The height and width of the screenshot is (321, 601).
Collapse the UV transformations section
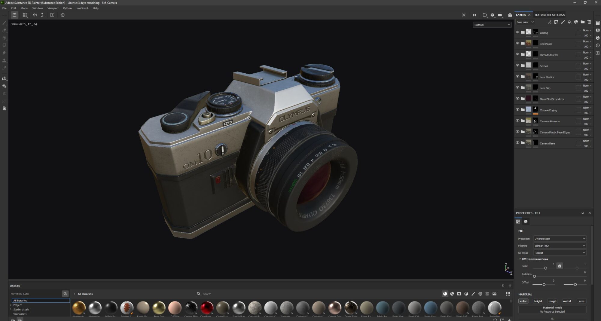[520, 259]
